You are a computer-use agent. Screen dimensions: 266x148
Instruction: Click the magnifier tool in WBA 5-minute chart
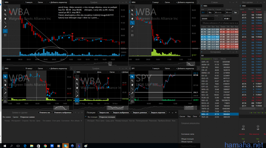click(132, 15)
